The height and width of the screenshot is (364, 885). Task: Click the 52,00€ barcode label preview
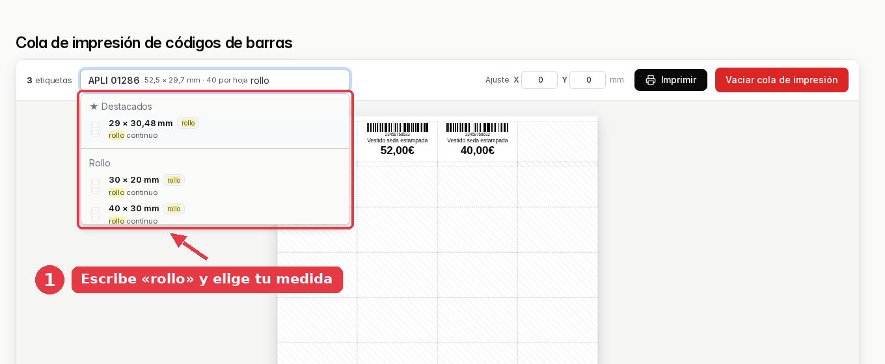[x=397, y=140]
